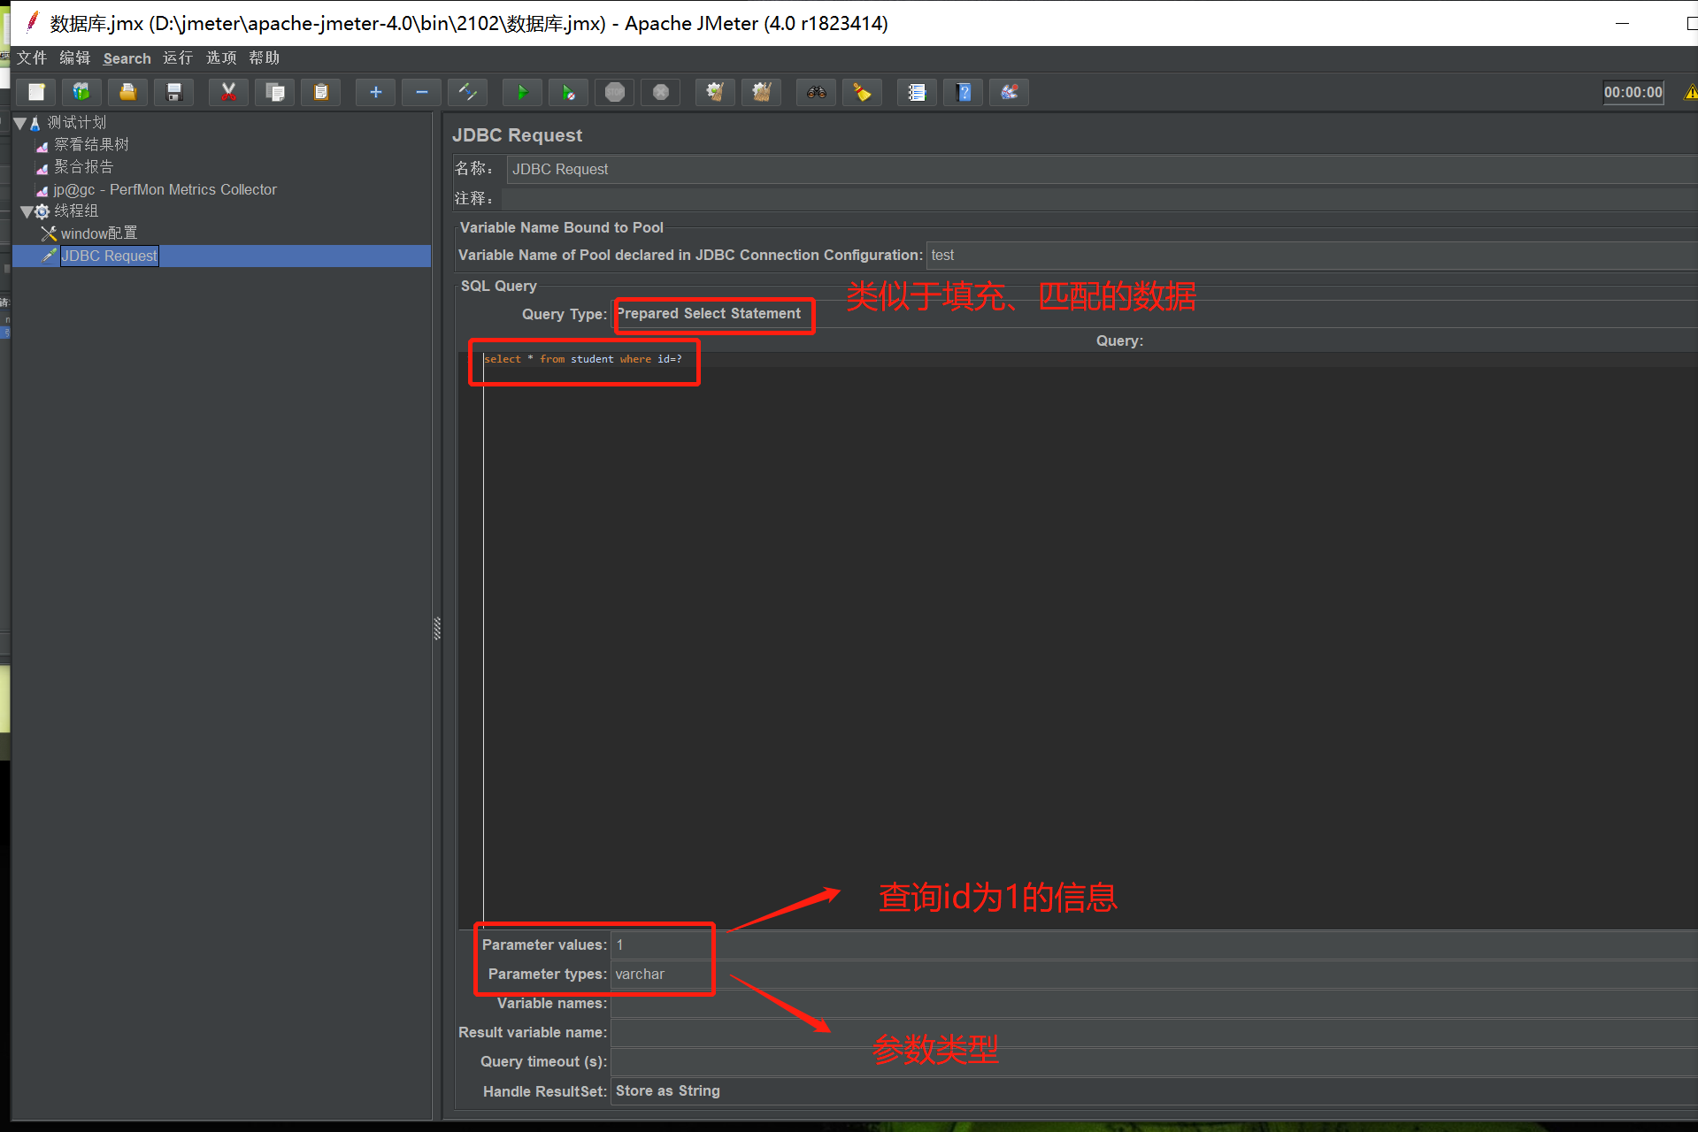Viewport: 1698px width, 1132px height.
Task: Click the elapsed time 00:00:00 display
Action: 1633,92
